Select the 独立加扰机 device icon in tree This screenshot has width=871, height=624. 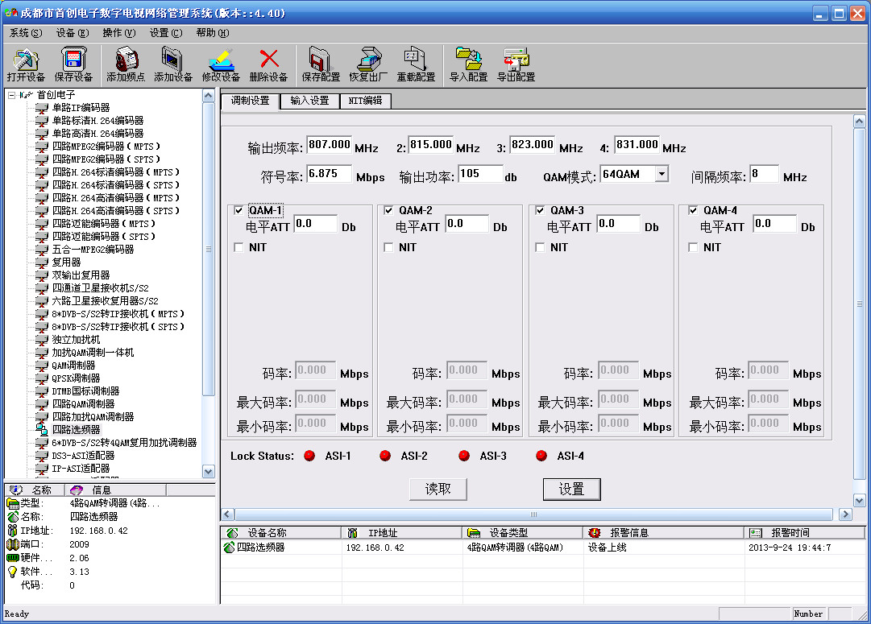(42, 340)
